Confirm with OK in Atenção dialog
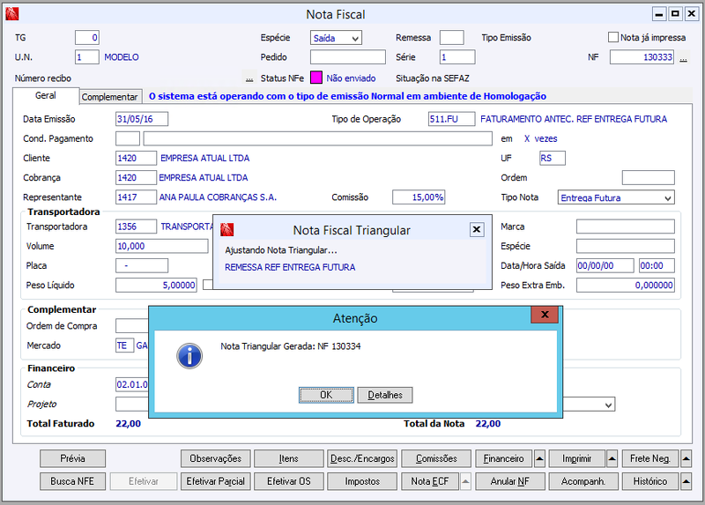The image size is (705, 505). [326, 395]
